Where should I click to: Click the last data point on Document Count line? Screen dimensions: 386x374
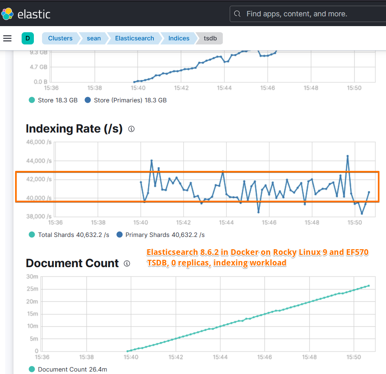point(369,285)
